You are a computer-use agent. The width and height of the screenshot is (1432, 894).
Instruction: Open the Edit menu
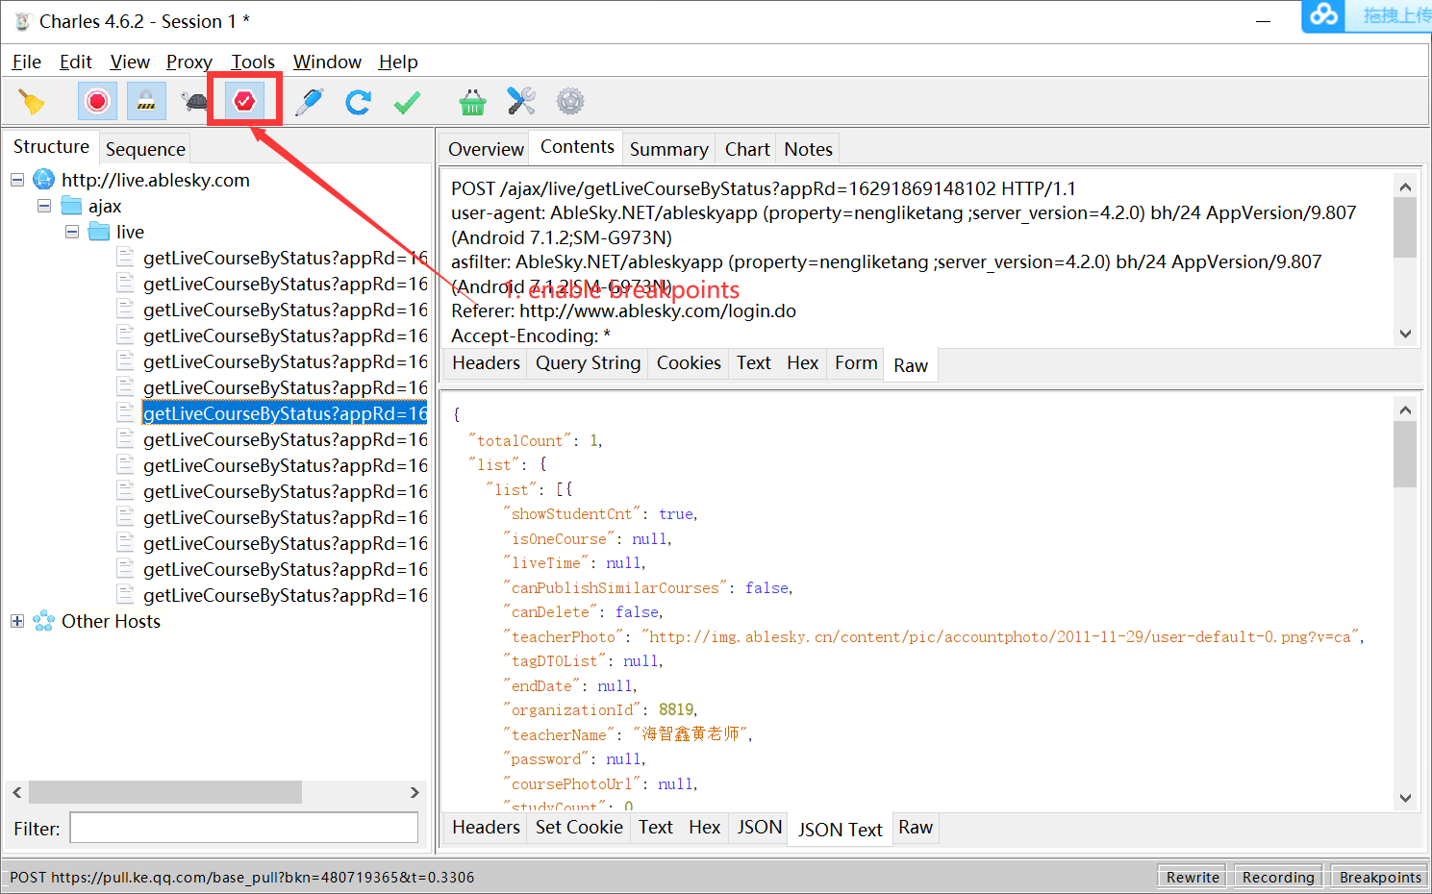coord(76,62)
